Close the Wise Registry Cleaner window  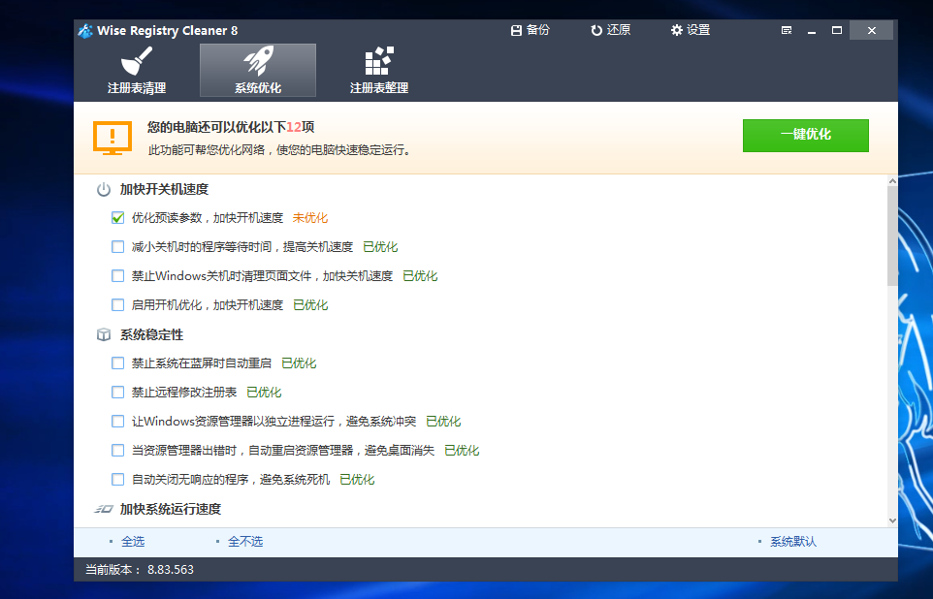coord(871,30)
